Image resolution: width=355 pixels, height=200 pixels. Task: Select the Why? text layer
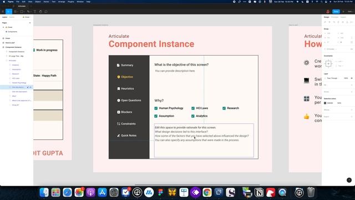coord(14,96)
